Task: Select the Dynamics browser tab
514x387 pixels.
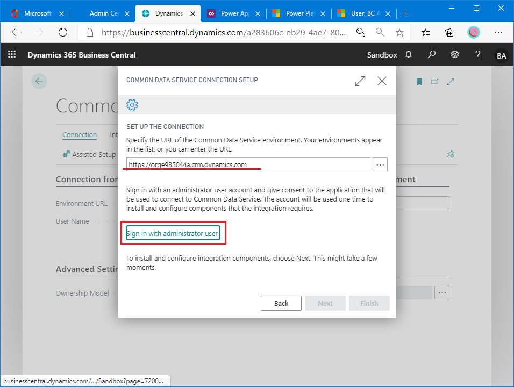Action: click(x=168, y=13)
